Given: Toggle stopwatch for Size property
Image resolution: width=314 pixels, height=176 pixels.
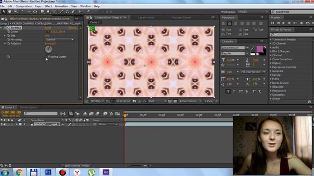Looking at the screenshot, I should coord(9,36).
